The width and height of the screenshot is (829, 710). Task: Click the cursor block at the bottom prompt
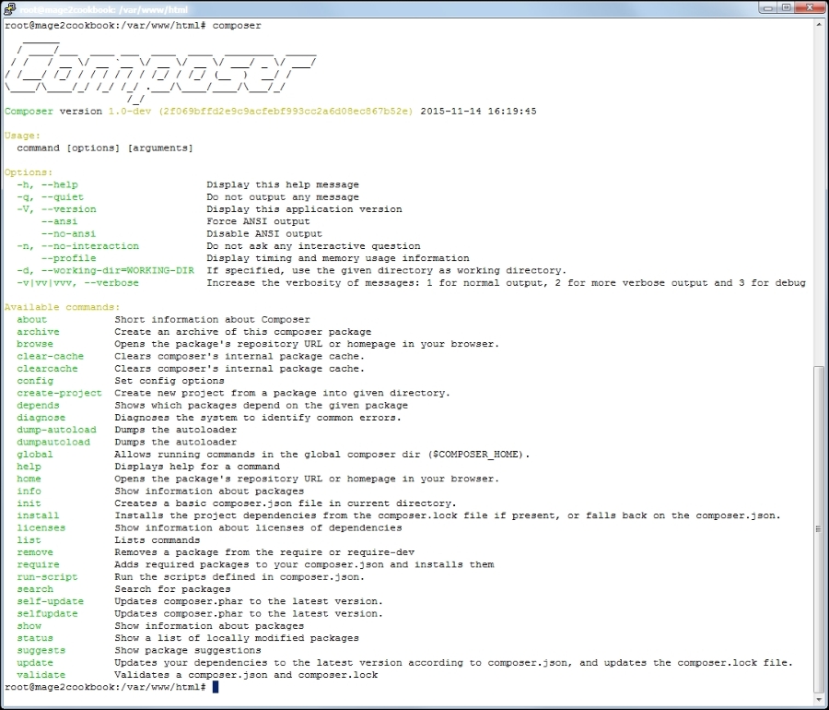point(216,687)
